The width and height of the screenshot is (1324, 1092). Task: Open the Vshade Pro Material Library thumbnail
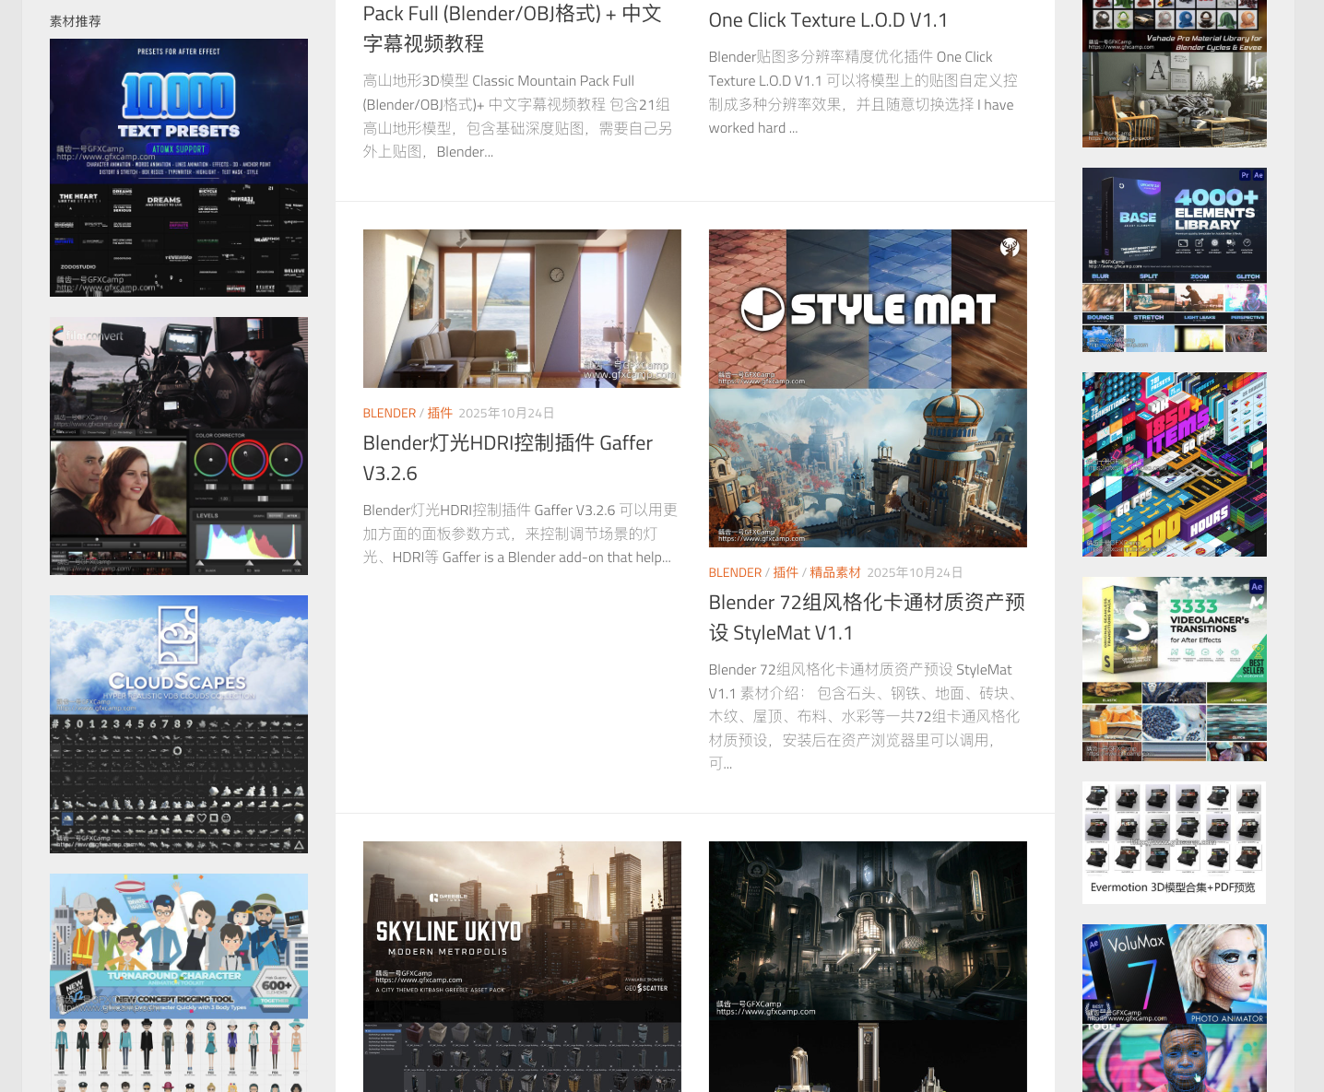1175,74
